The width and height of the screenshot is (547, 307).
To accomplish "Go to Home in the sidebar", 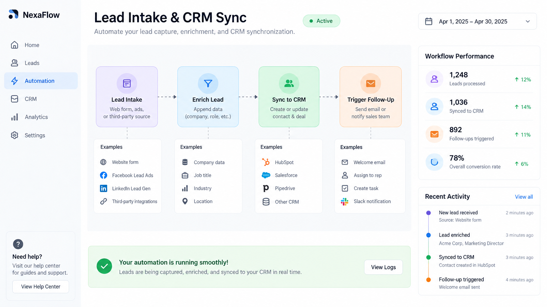I will coord(41,45).
